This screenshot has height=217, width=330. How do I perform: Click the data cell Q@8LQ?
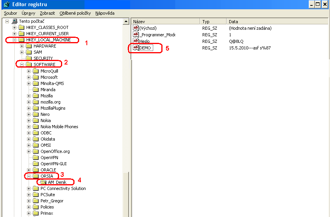pyautogui.click(x=236, y=41)
